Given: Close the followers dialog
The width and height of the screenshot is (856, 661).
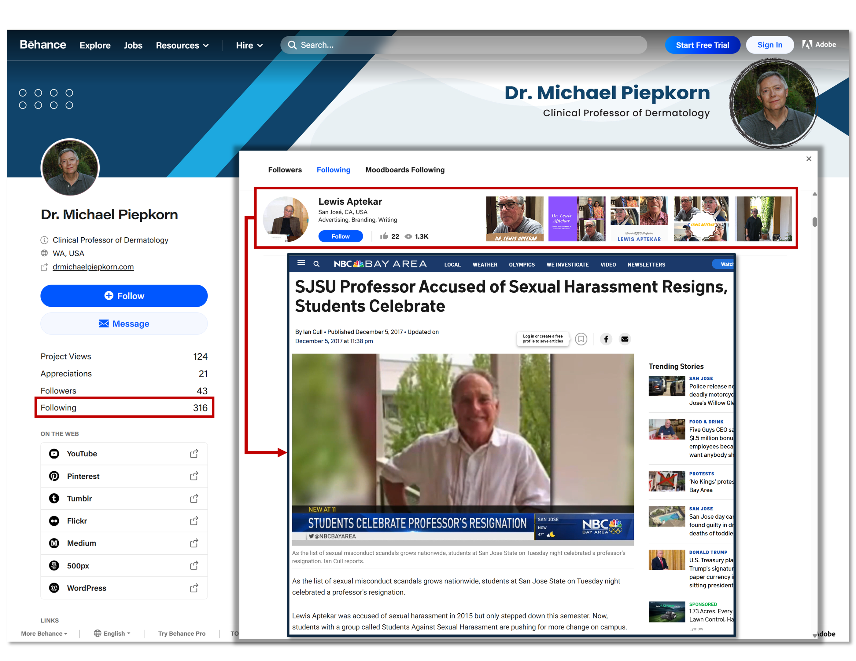Looking at the screenshot, I should click(809, 159).
